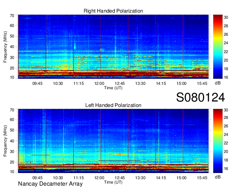This screenshot has width=232, height=188.
Task: Click the Left Handed Polarization spectrogram image
Action: [113, 141]
